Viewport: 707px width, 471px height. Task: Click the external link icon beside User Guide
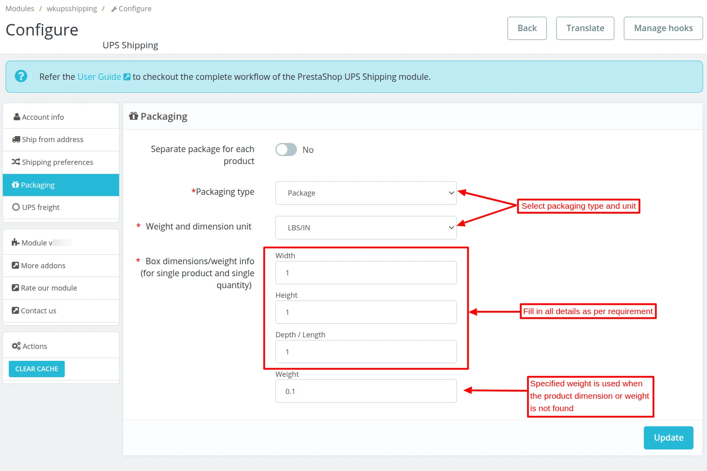pos(127,77)
